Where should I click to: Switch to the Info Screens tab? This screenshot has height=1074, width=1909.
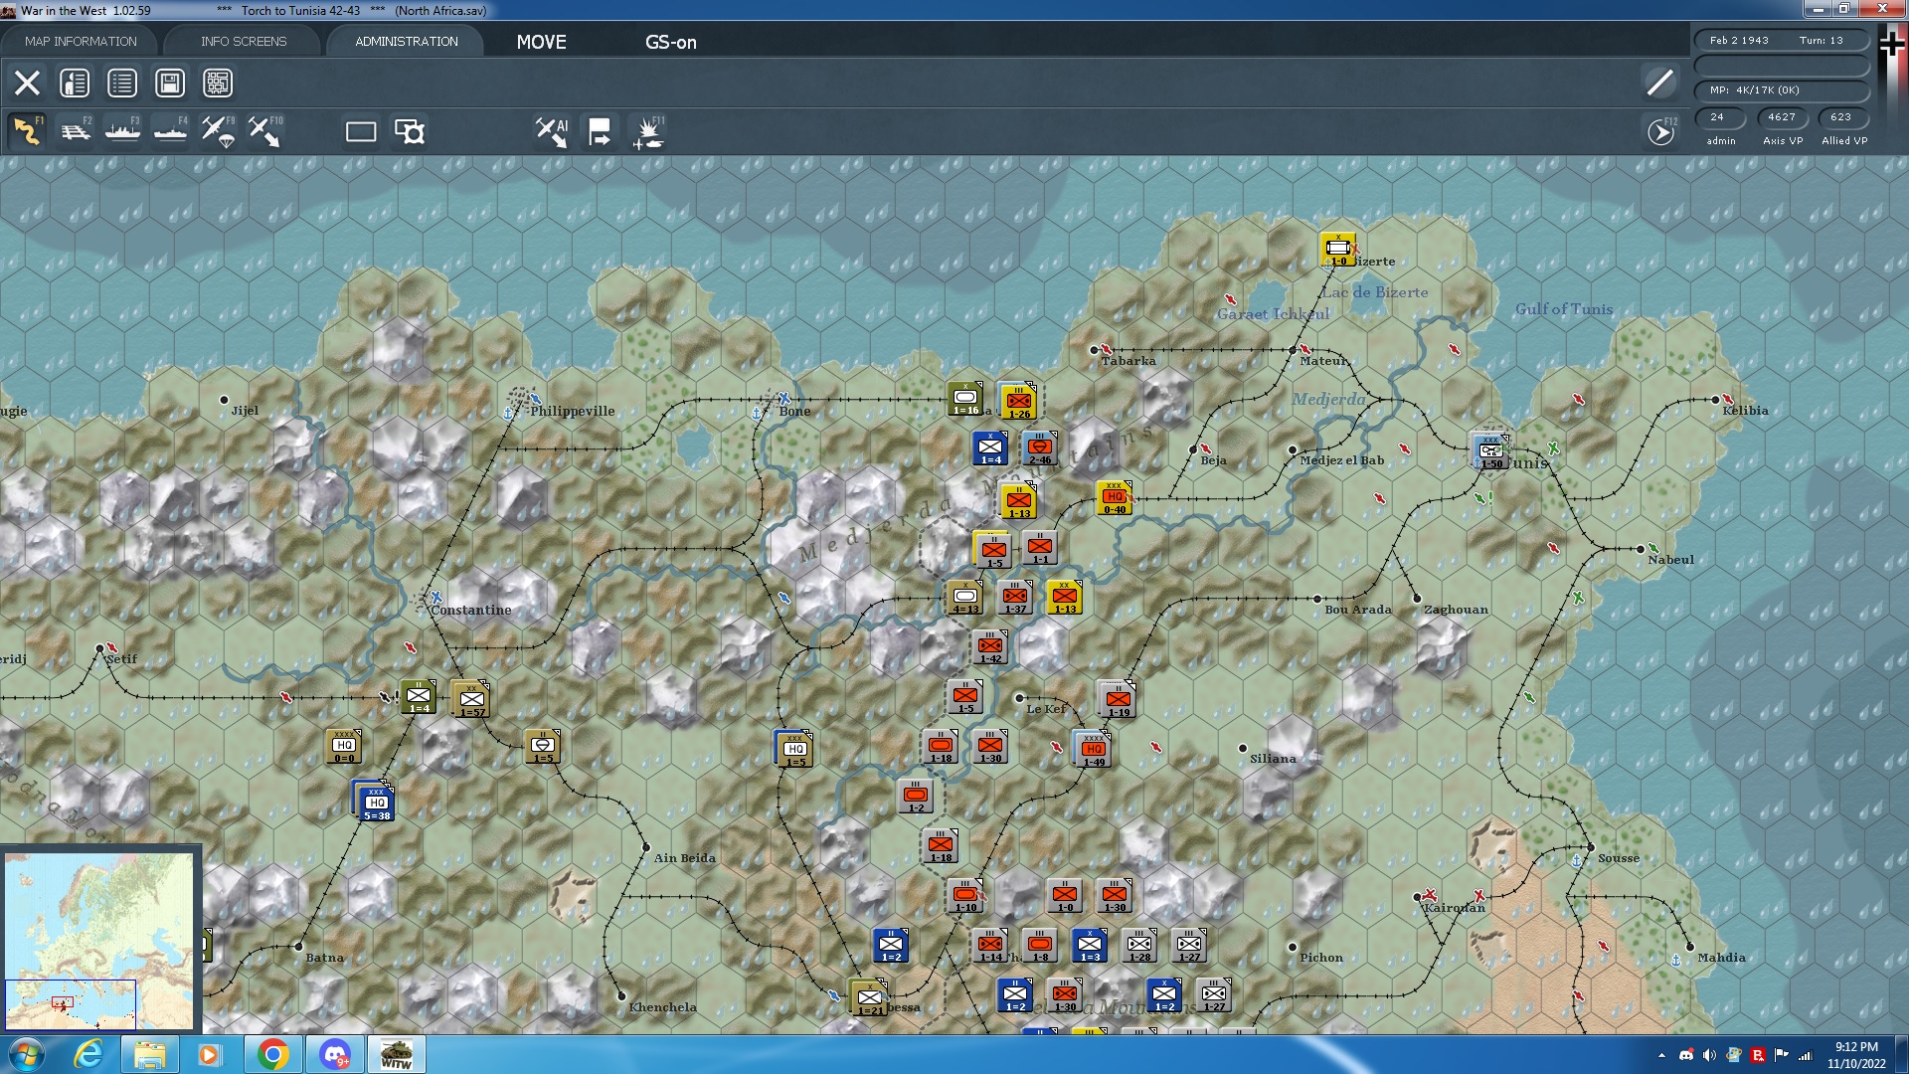click(244, 41)
